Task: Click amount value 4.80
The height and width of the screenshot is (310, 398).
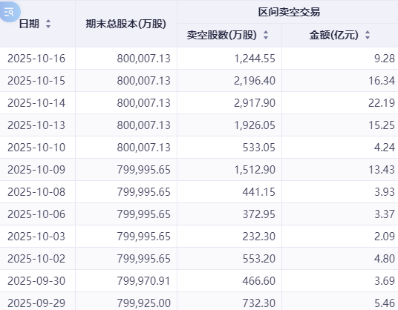Action: (x=385, y=259)
